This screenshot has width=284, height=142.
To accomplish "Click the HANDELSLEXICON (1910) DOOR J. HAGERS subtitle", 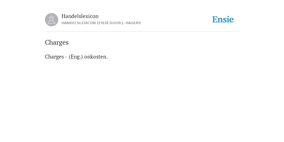I will coord(101,23).
